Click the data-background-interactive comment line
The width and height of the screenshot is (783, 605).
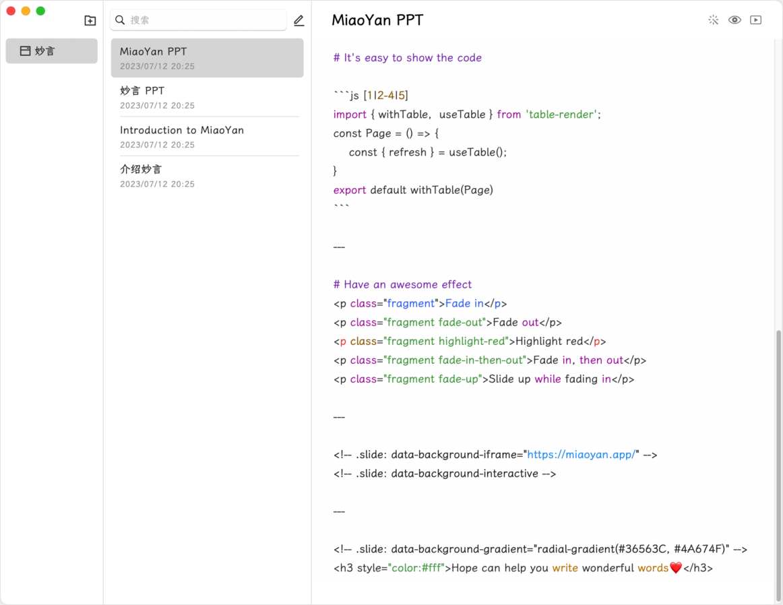[445, 474]
